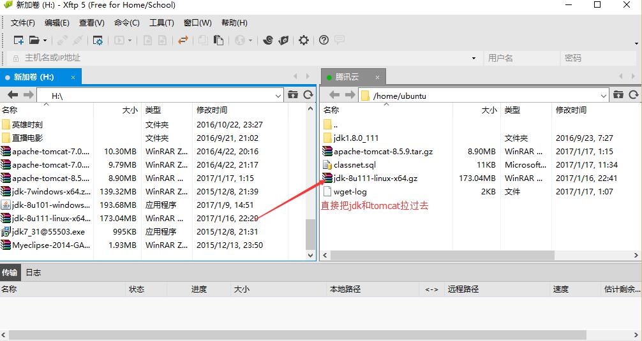Image resolution: width=642 pixels, height=341 pixels.
Task: Select the 英雄时刻 folder
Action: 27,125
